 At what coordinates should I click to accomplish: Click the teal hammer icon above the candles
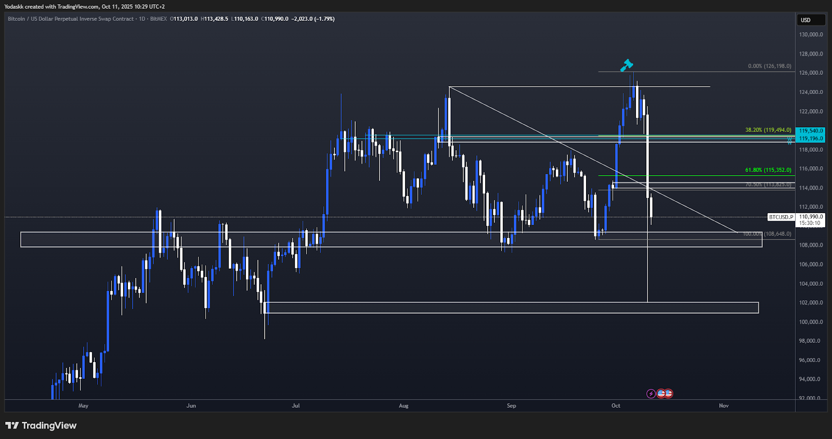[627, 65]
